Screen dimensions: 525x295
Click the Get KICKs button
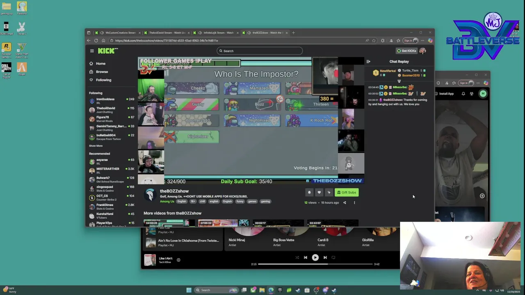[406, 51]
